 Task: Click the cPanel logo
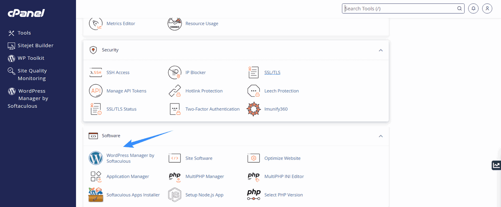click(26, 13)
